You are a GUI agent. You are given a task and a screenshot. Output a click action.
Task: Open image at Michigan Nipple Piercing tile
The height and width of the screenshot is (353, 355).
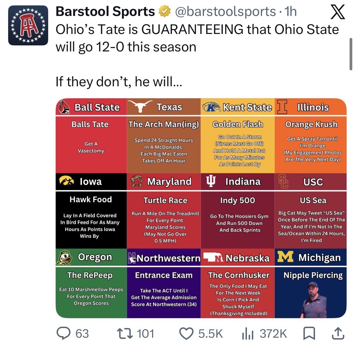pos(310,292)
